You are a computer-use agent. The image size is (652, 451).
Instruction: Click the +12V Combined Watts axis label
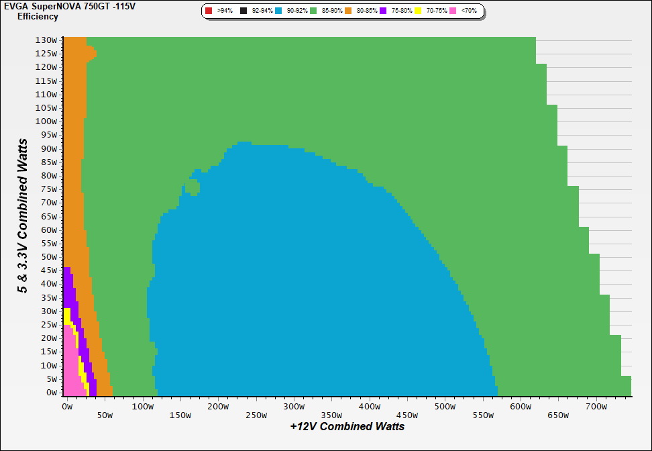(x=347, y=426)
